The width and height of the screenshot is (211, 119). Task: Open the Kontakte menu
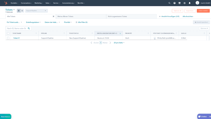point(14,3)
